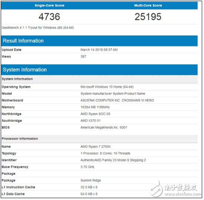
Task: Select the multi-core score 25195
Action: [148, 17]
